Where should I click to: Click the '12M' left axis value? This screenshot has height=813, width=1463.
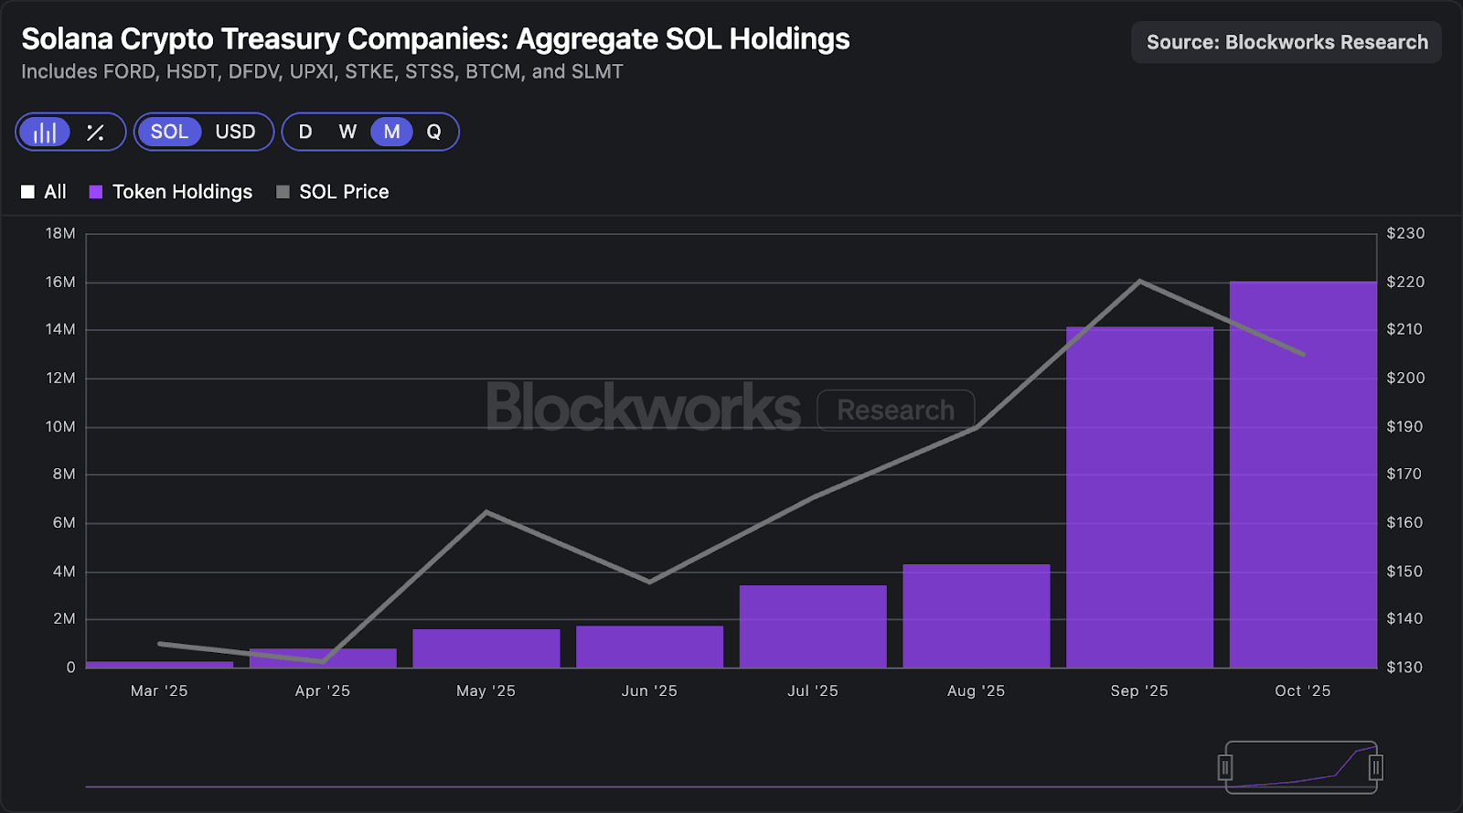60,379
